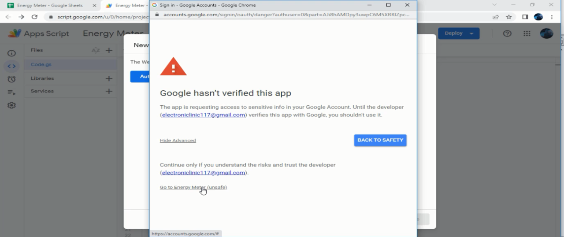Bookmark this page with star icon
This screenshot has height=237, width=564.
509,17
